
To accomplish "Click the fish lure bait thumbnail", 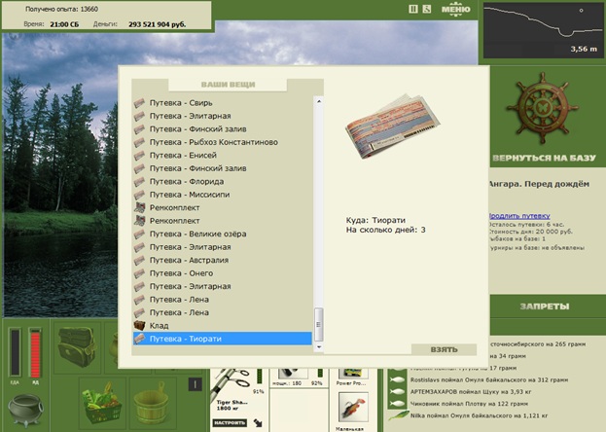I will [353, 409].
